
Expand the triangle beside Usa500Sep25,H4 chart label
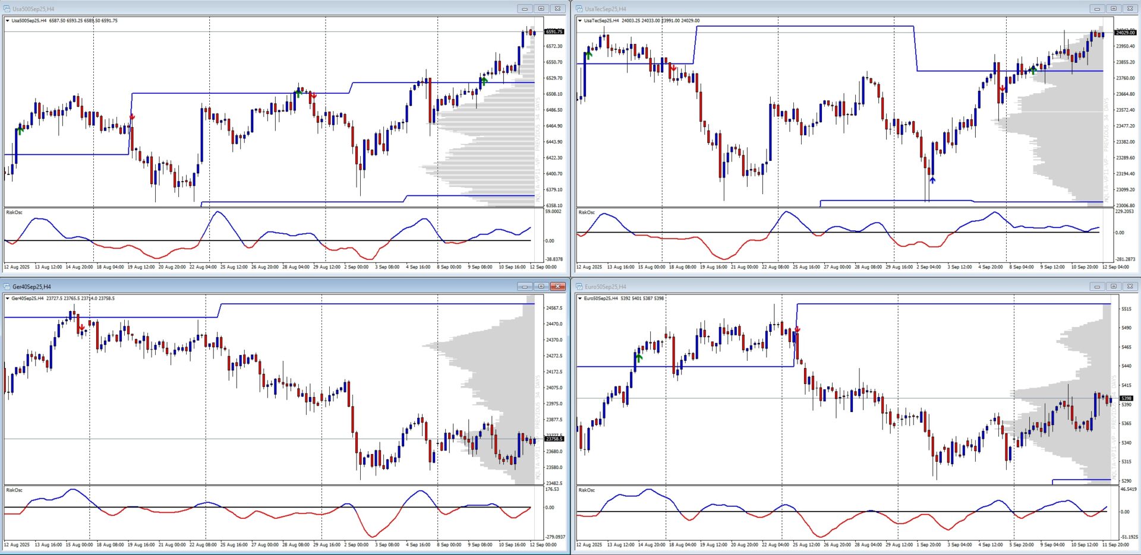pos(7,21)
